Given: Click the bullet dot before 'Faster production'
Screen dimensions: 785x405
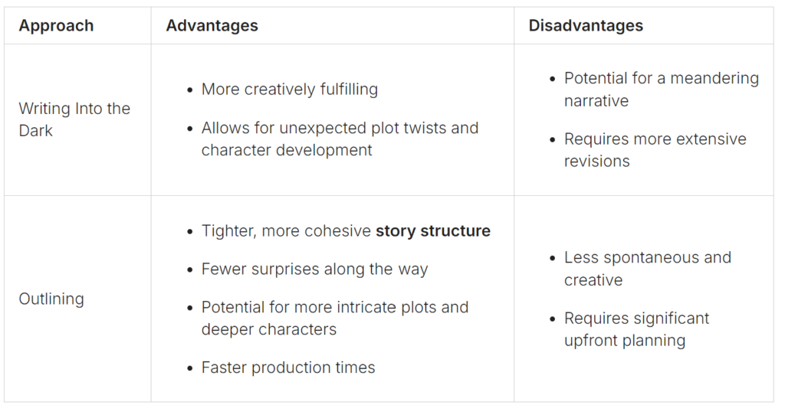Looking at the screenshot, I should pos(190,368).
